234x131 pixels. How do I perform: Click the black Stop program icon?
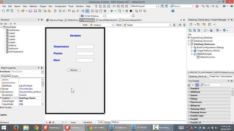(131, 11)
